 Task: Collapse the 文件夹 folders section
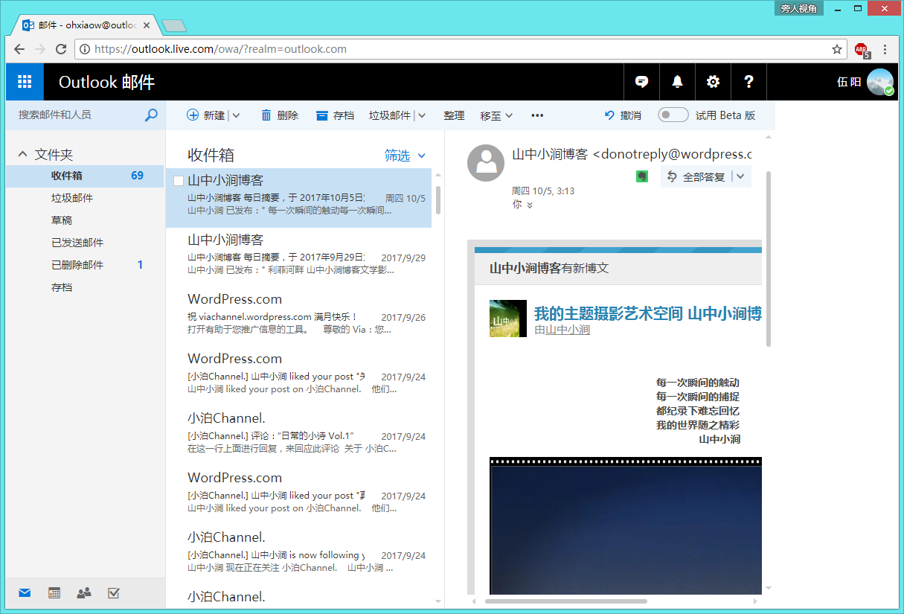tap(22, 155)
